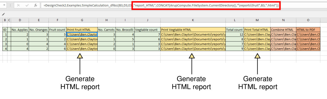This screenshot has height=99, width=327.
Task: Click the No. Apples header cell
Action: pyautogui.click(x=20, y=30)
